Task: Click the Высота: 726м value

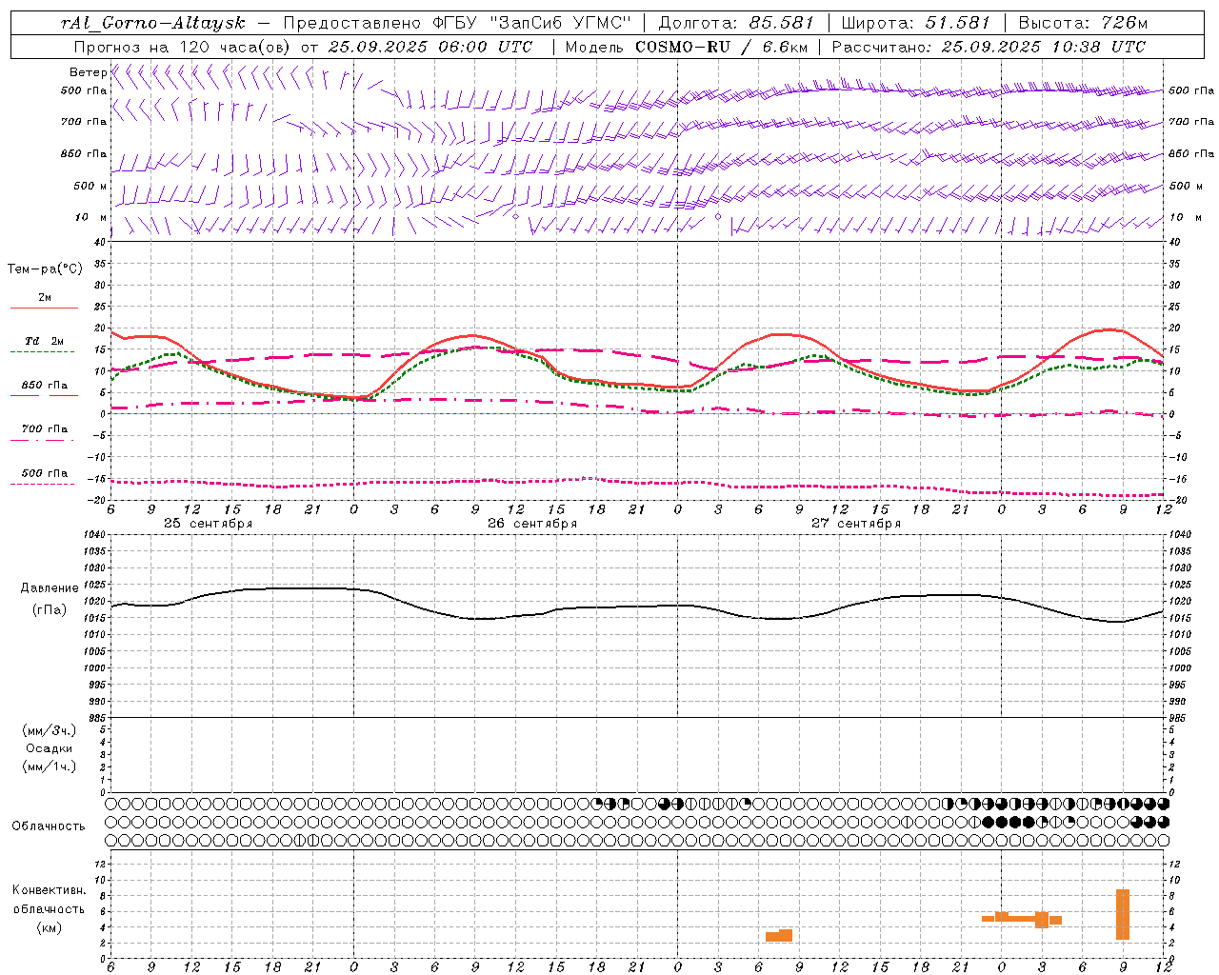Action: (1083, 23)
